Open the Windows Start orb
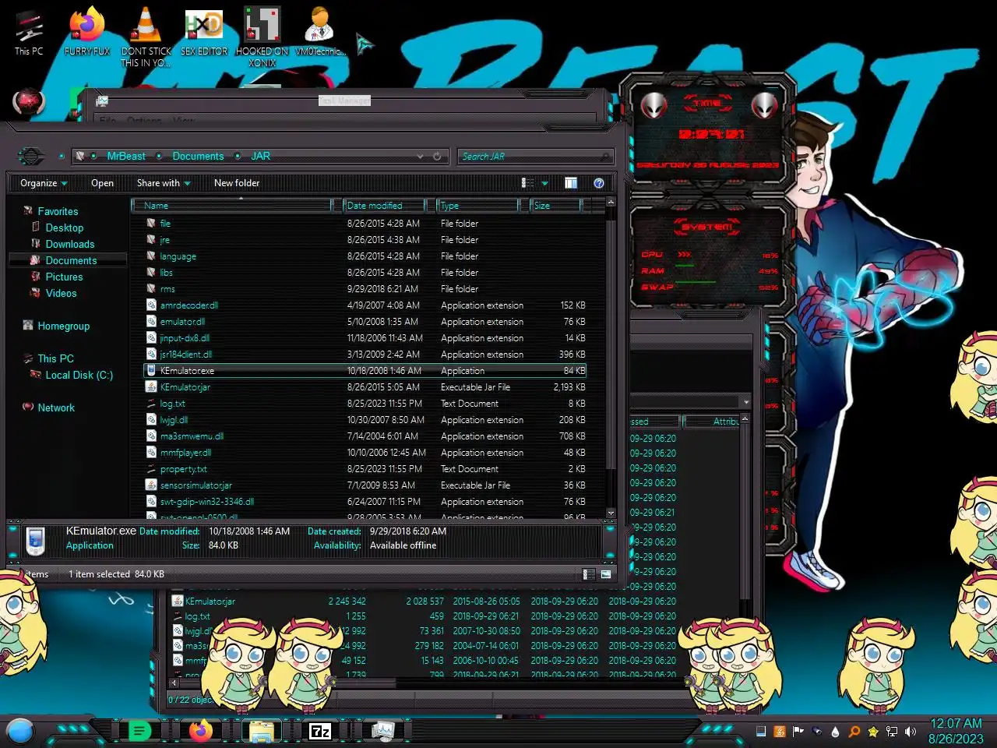This screenshot has width=997, height=748. [19, 731]
